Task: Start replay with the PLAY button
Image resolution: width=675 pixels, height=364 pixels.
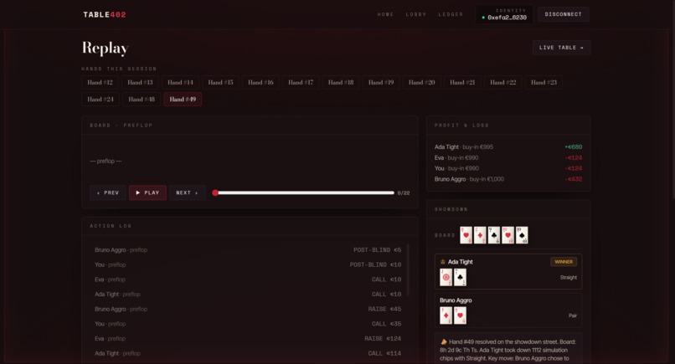Action: pyautogui.click(x=147, y=192)
